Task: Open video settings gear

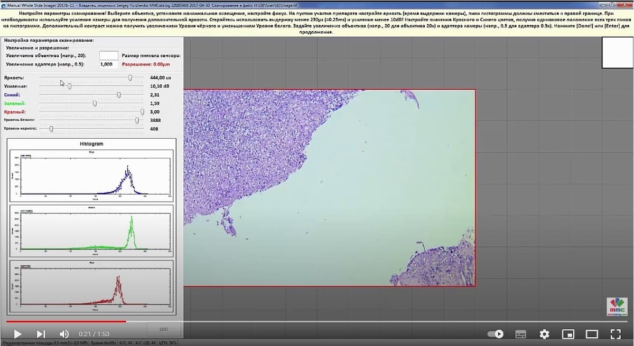Action: tap(544, 334)
